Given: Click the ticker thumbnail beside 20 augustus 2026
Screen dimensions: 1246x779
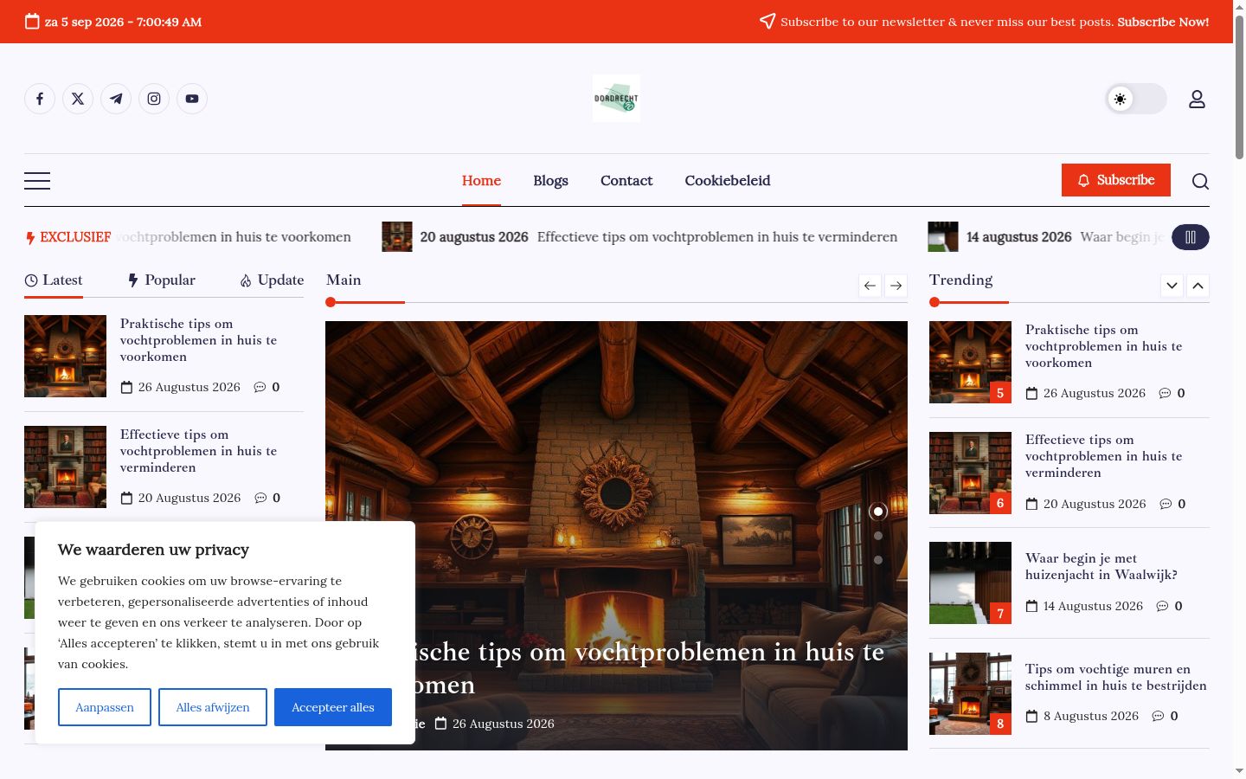Looking at the screenshot, I should 397,237.
